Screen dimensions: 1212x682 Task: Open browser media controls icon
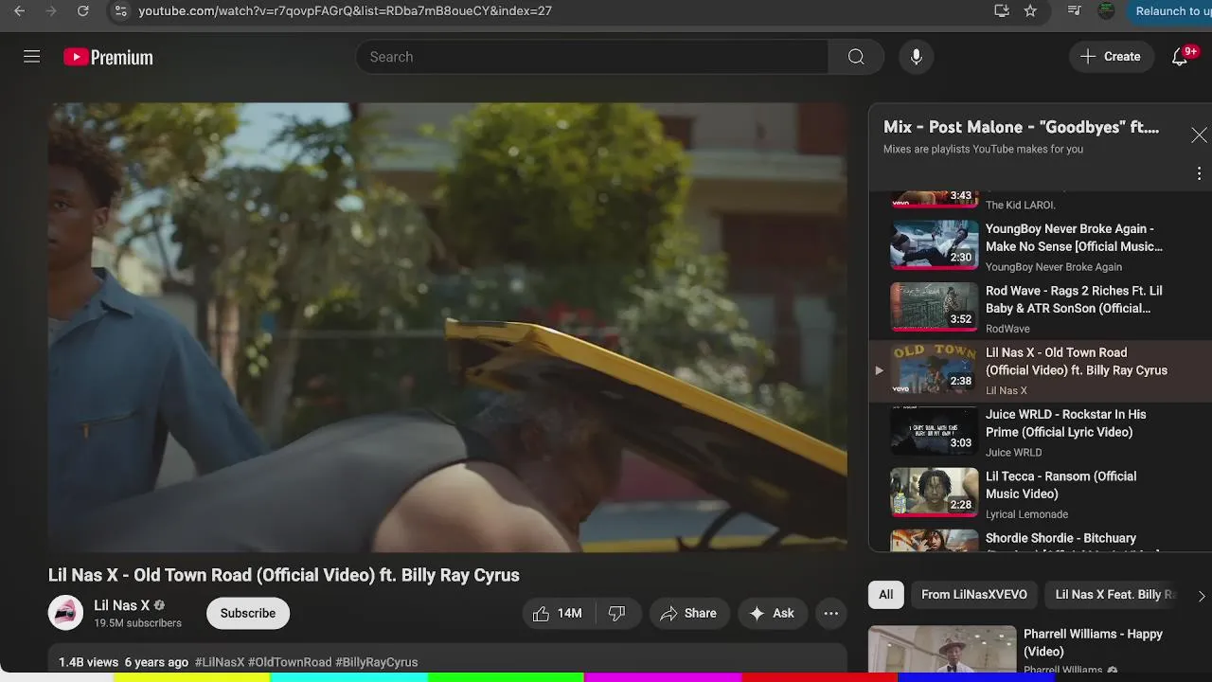(1074, 11)
